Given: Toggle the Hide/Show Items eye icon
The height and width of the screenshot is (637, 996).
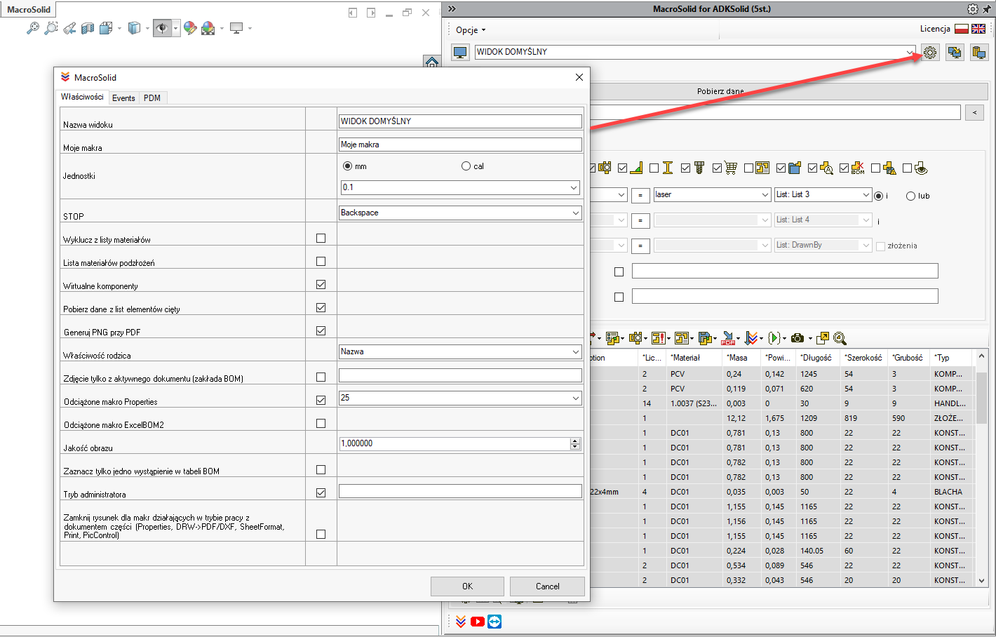Looking at the screenshot, I should pyautogui.click(x=162, y=29).
